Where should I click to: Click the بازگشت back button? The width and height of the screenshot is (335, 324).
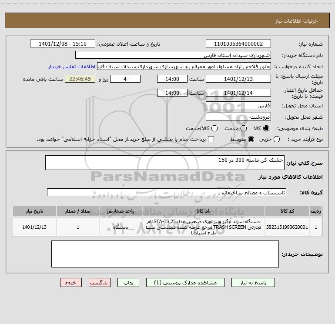click(100, 283)
